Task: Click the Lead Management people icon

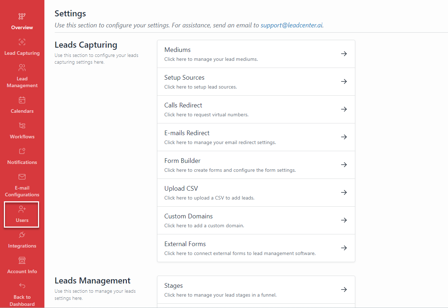Action: (22, 68)
